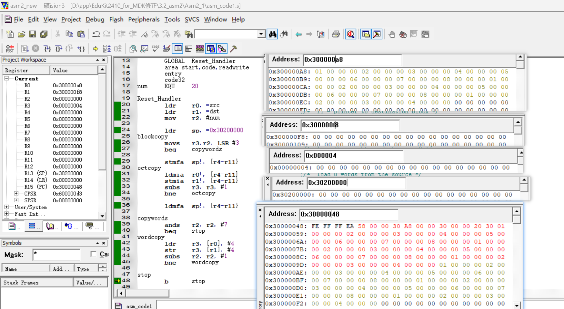564x309 pixels.
Task: Toggle the Case checkbox in Symbols panel
Action: (94, 254)
